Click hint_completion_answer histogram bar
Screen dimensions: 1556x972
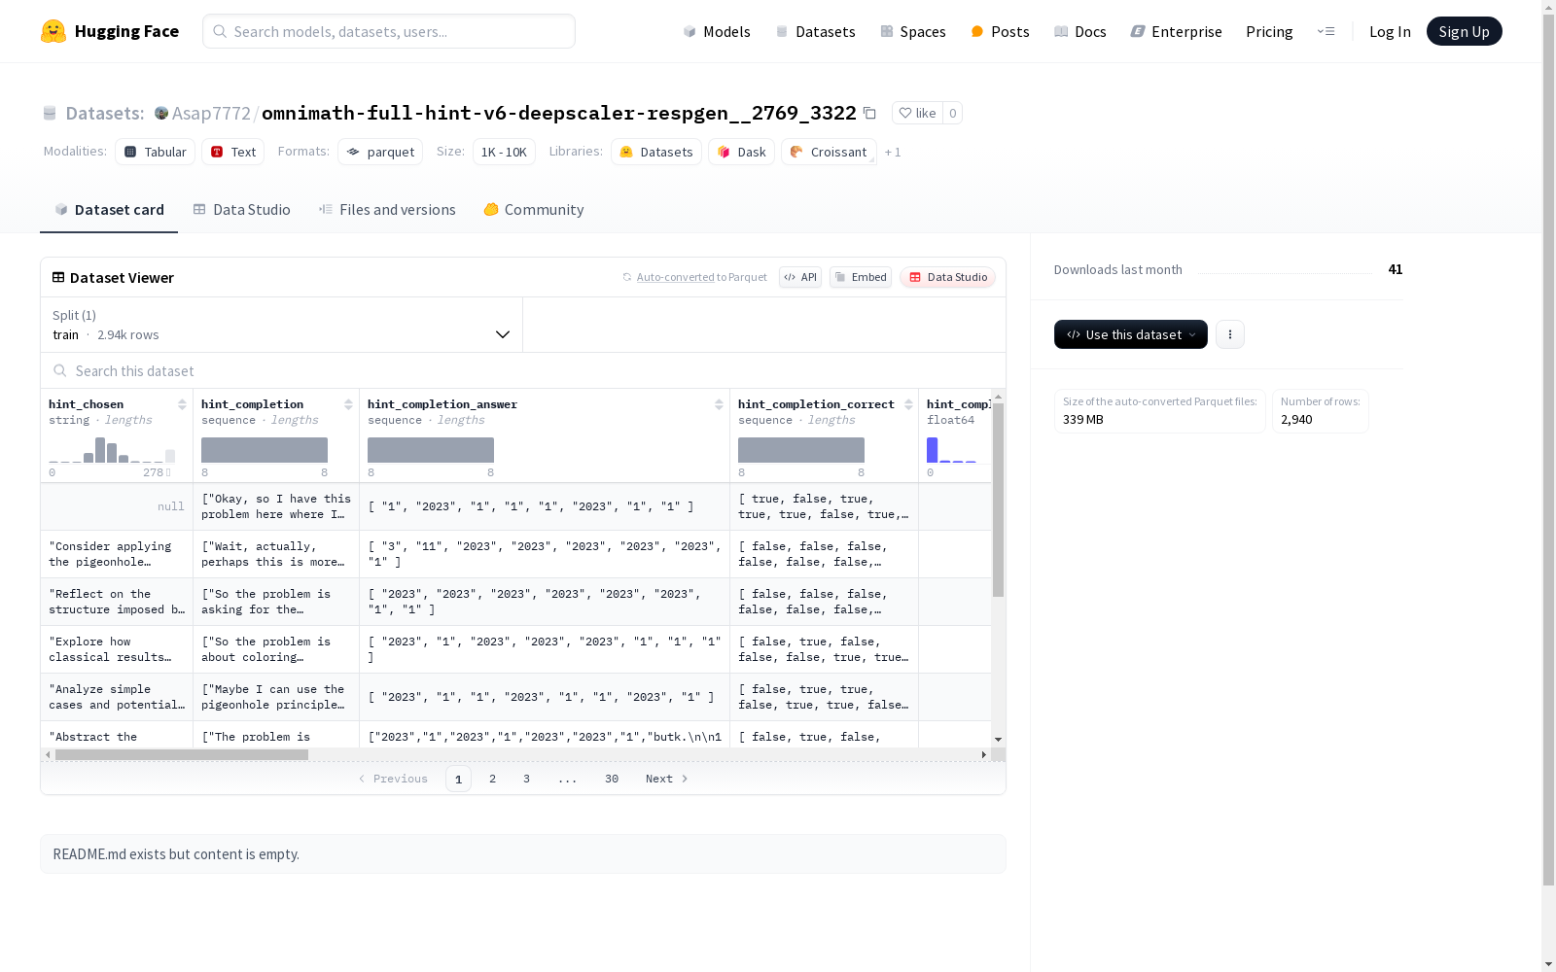(x=431, y=450)
